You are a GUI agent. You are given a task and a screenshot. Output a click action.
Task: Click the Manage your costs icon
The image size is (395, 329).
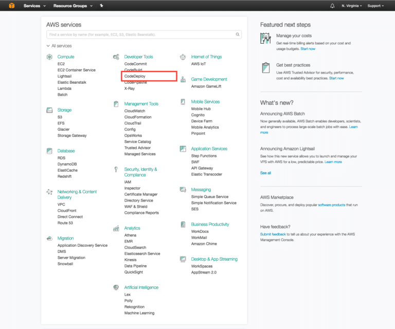click(x=265, y=39)
